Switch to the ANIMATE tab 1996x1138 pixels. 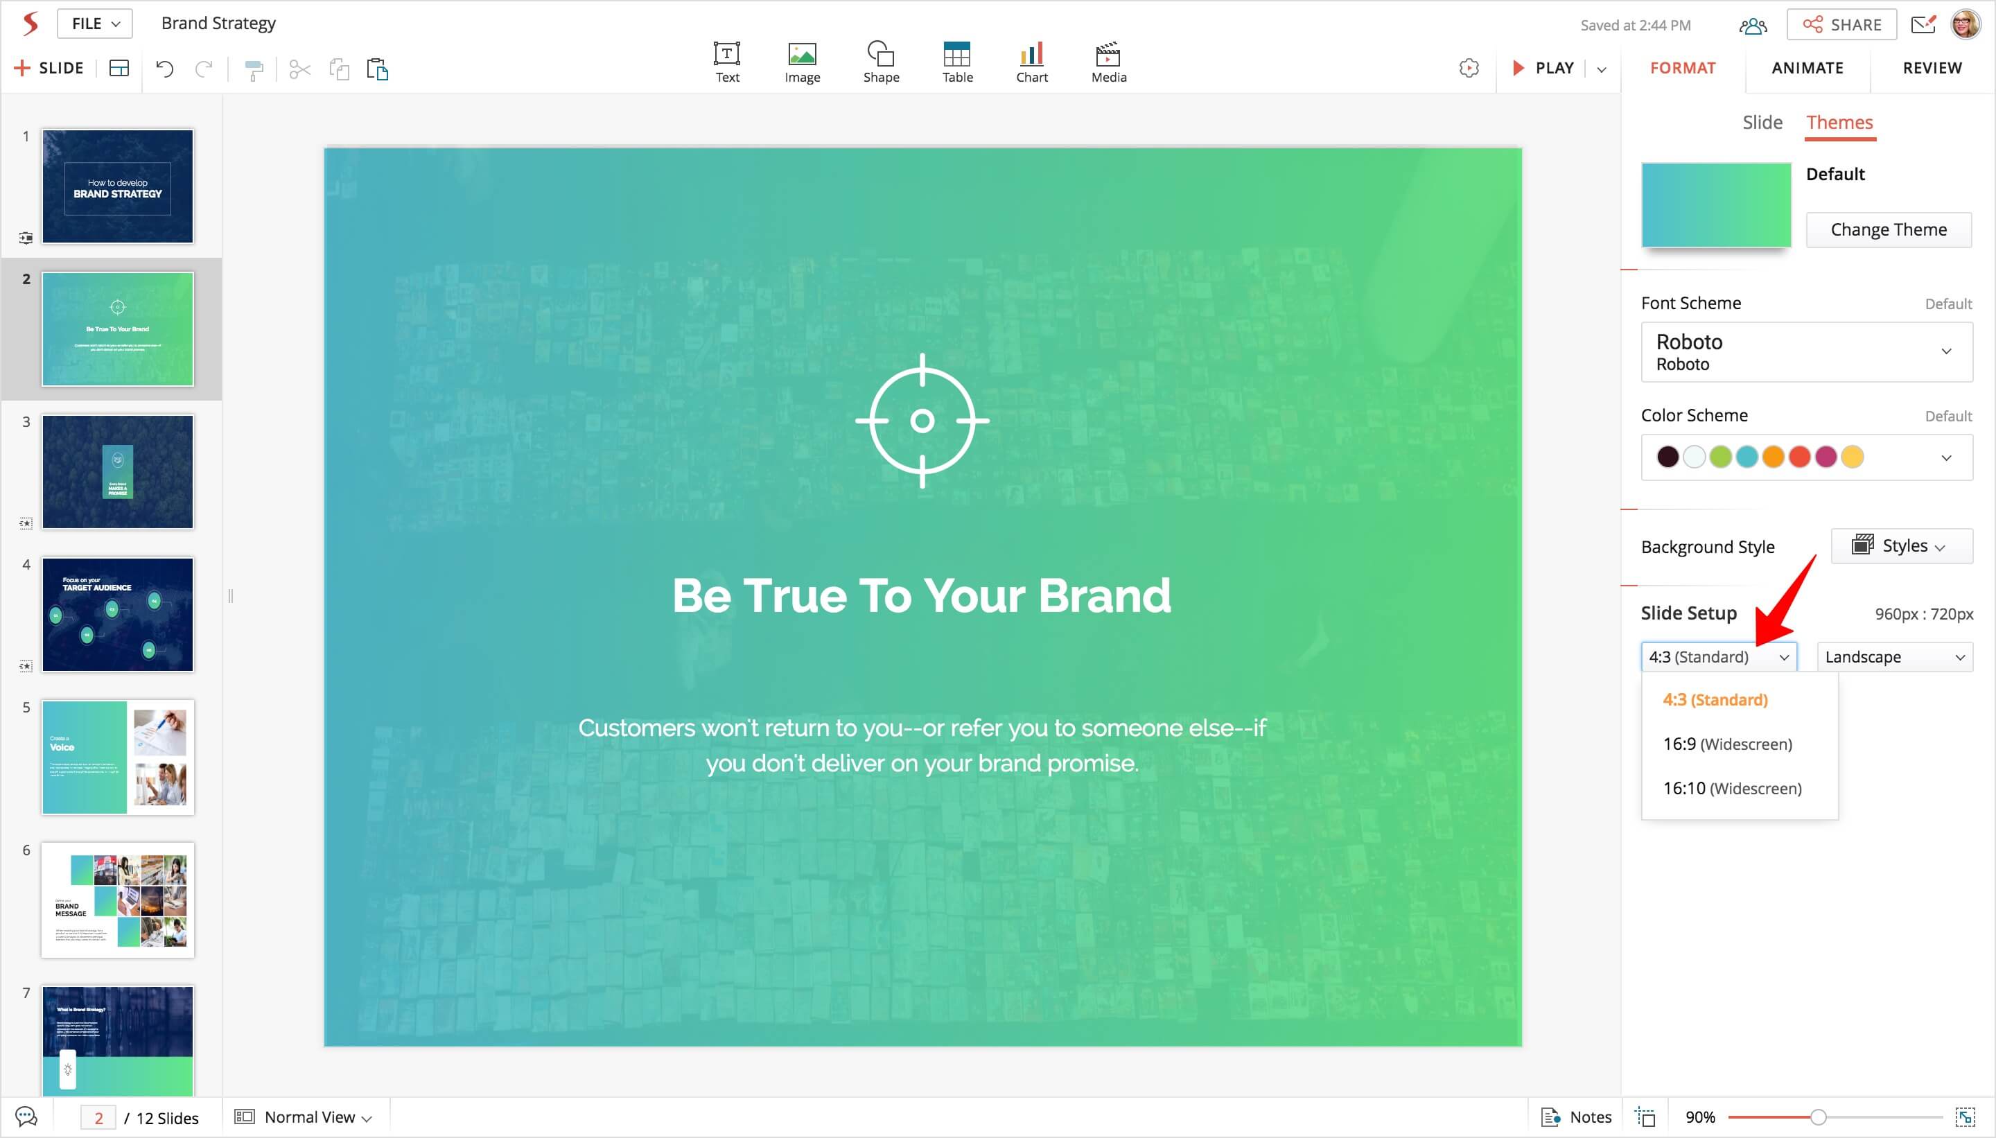tap(1807, 68)
